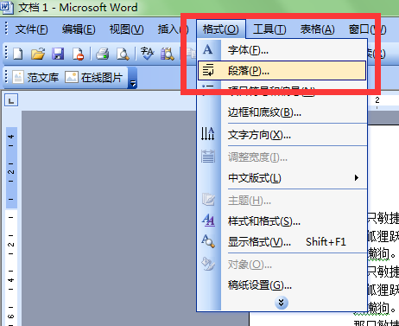Click the Spelling and Grammar check icon
Screen dimensions: 399x326
(x=147, y=54)
